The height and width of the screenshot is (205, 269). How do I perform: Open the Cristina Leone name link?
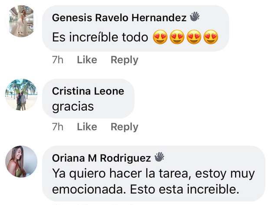(88, 91)
